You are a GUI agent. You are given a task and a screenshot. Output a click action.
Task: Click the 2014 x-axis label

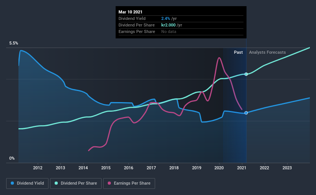83,168
